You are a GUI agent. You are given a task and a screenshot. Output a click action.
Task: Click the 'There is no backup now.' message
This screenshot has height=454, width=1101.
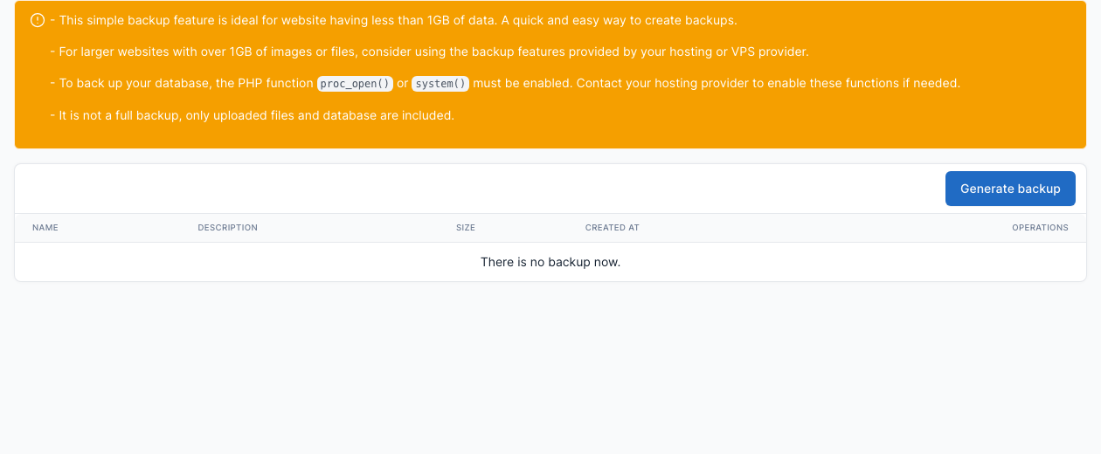550,262
